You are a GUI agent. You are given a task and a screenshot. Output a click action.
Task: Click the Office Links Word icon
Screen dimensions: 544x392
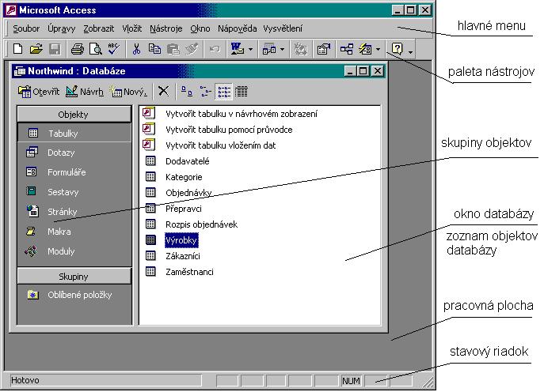pyautogui.click(x=238, y=49)
